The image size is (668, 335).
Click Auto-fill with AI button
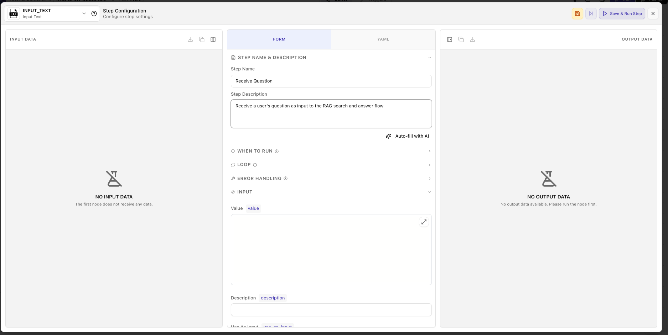pyautogui.click(x=407, y=136)
